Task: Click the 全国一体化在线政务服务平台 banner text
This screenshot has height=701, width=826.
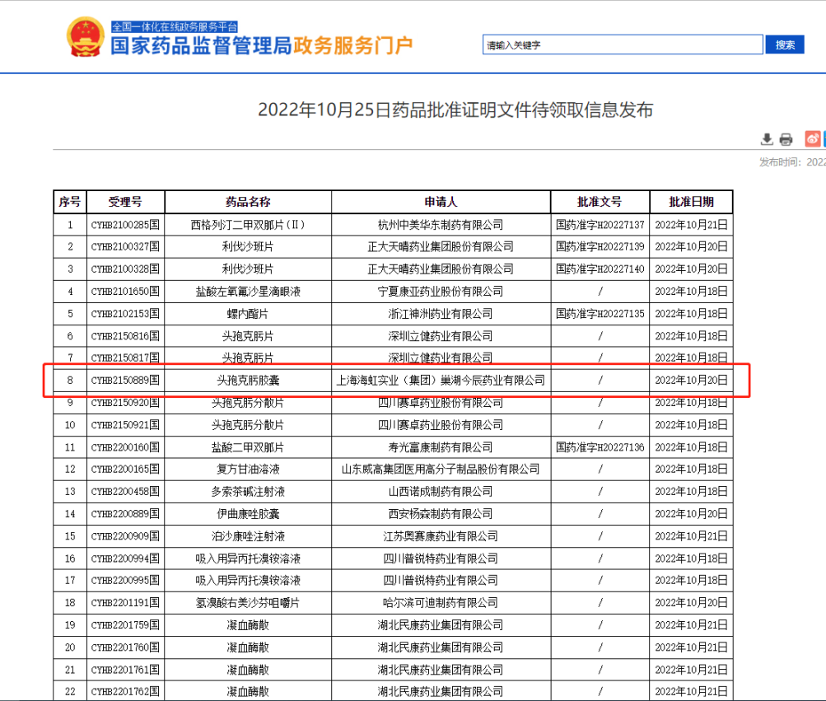Action: [x=180, y=26]
